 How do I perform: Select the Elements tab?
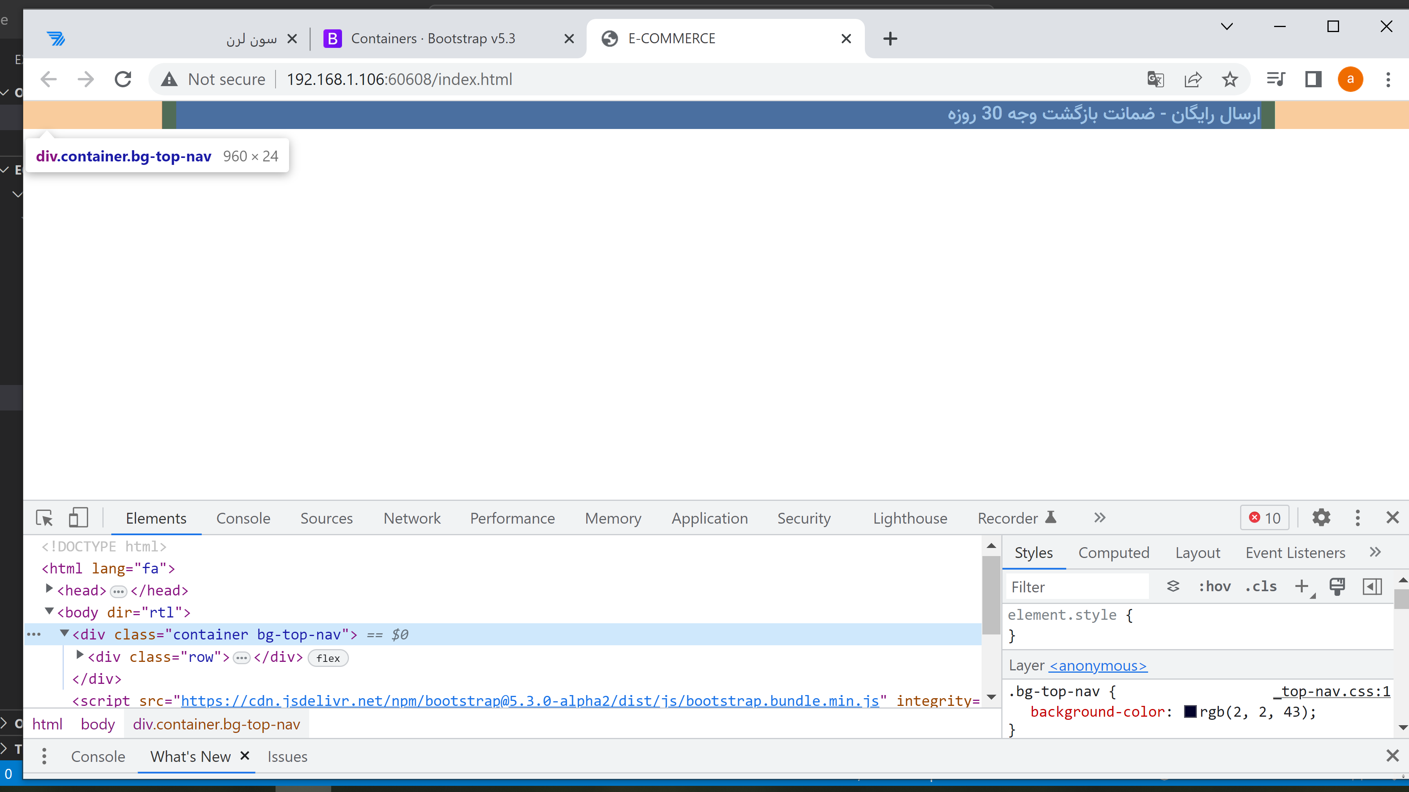(x=156, y=517)
